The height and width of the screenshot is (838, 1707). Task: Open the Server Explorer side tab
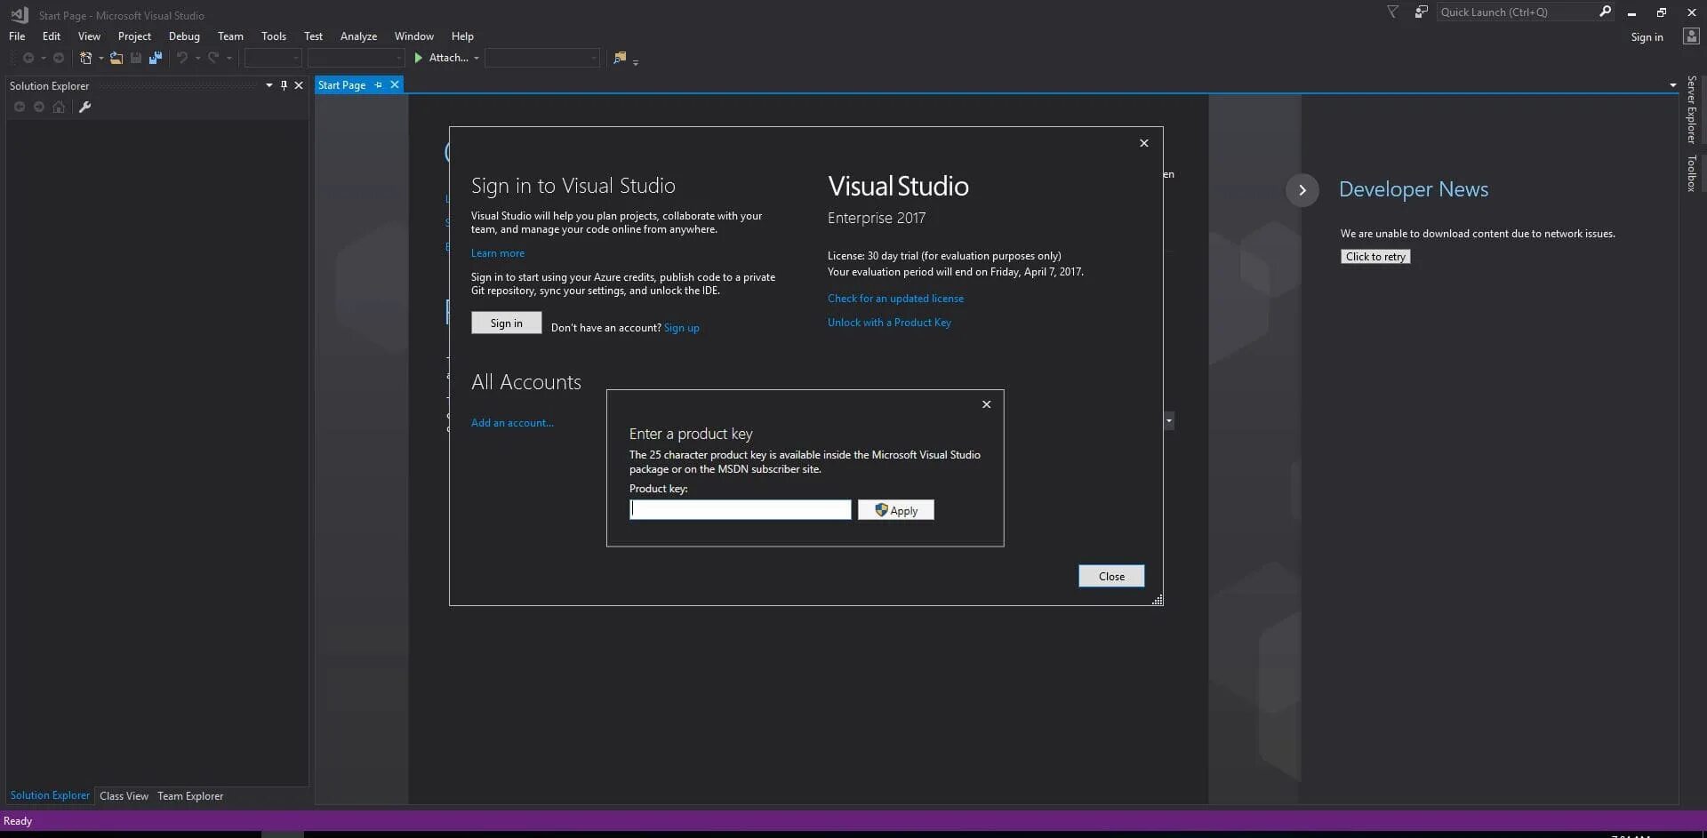coord(1692,109)
